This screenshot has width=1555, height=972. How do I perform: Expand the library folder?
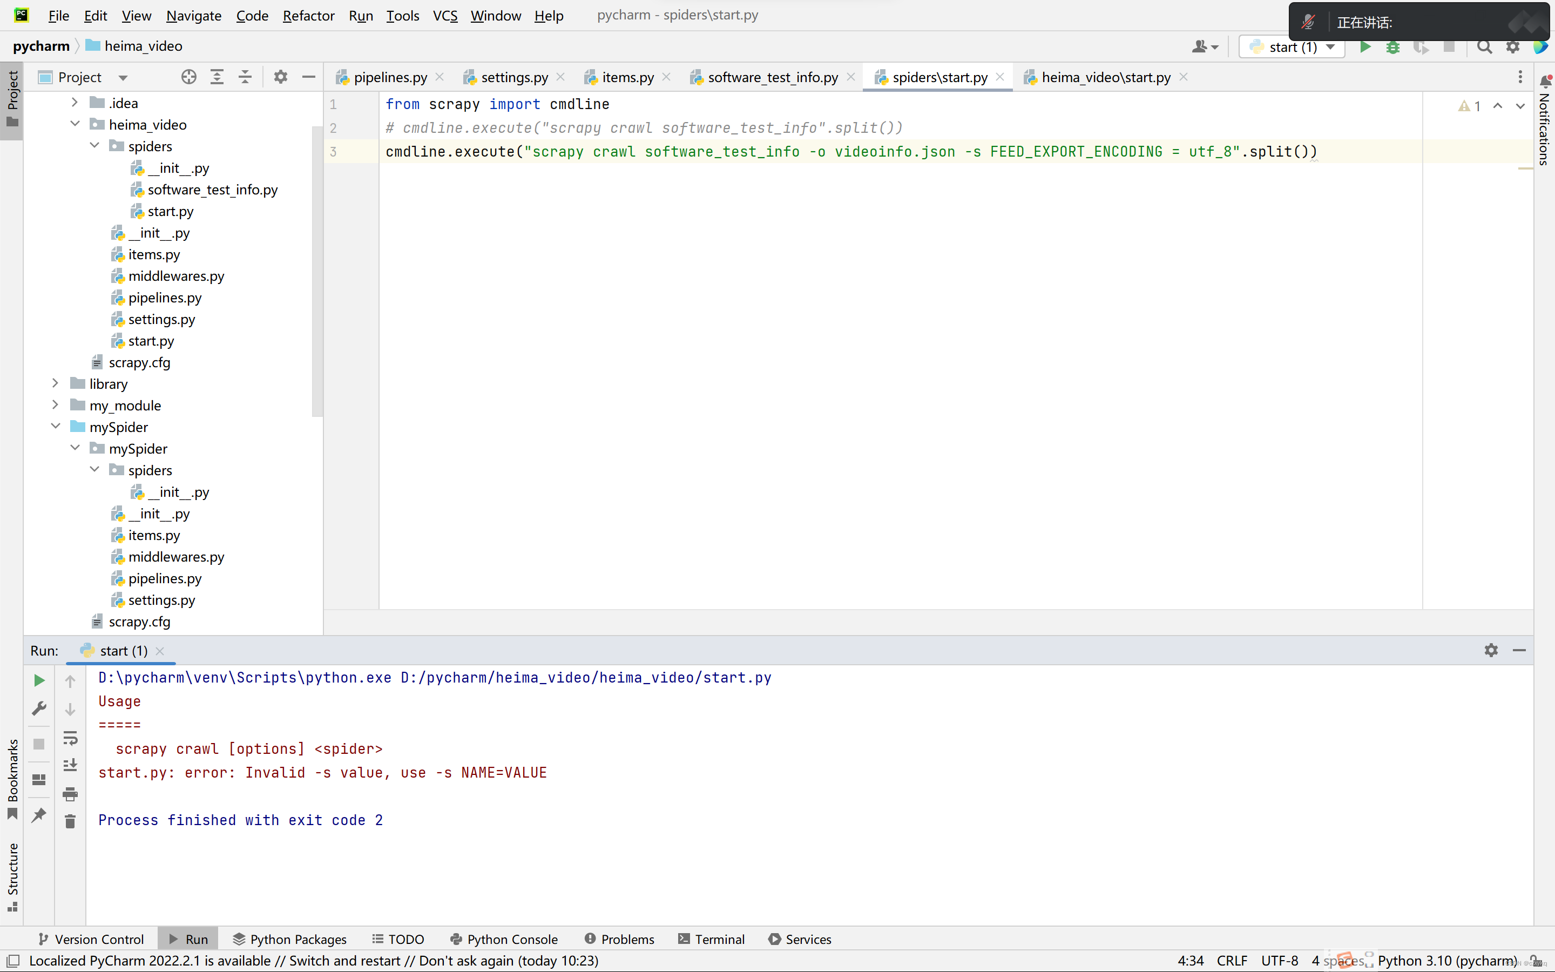(x=56, y=383)
